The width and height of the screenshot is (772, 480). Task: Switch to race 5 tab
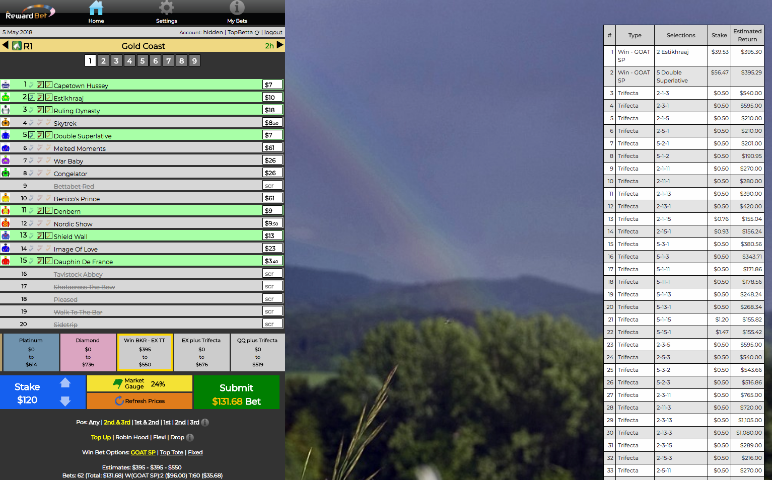[x=143, y=61]
